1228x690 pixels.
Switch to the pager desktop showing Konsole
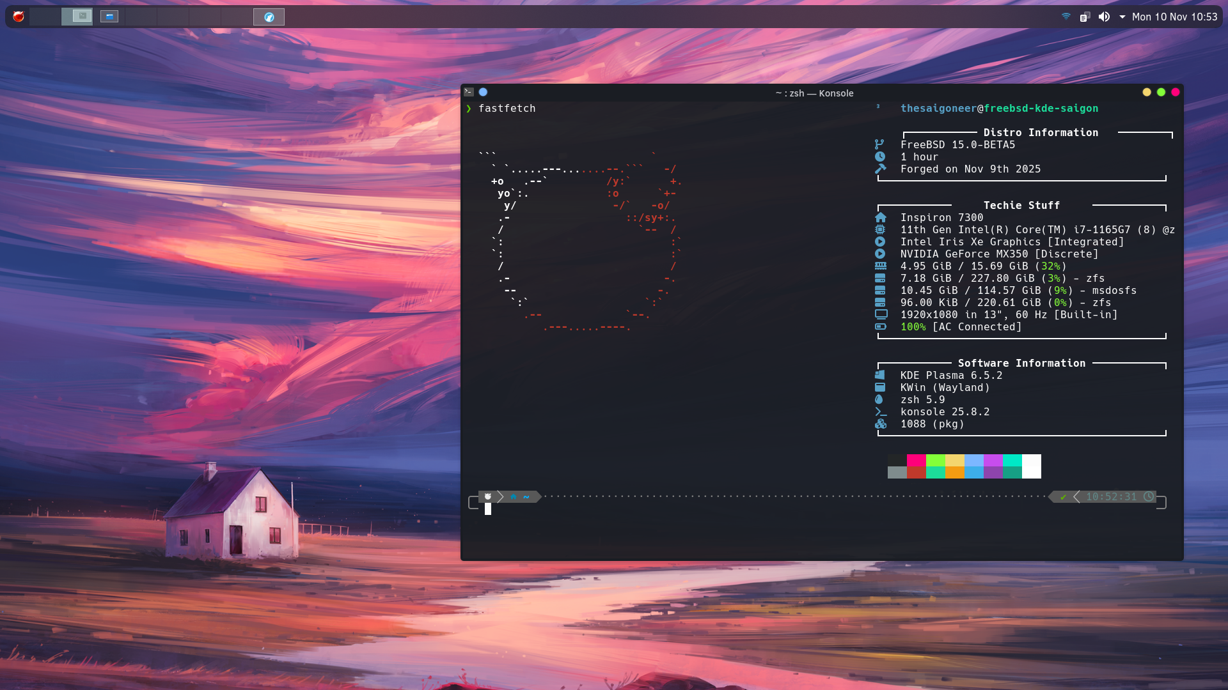click(x=77, y=17)
